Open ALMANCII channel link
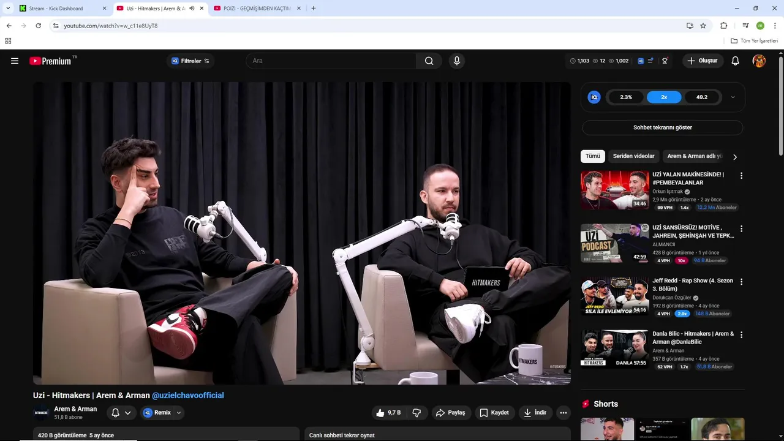 point(664,244)
